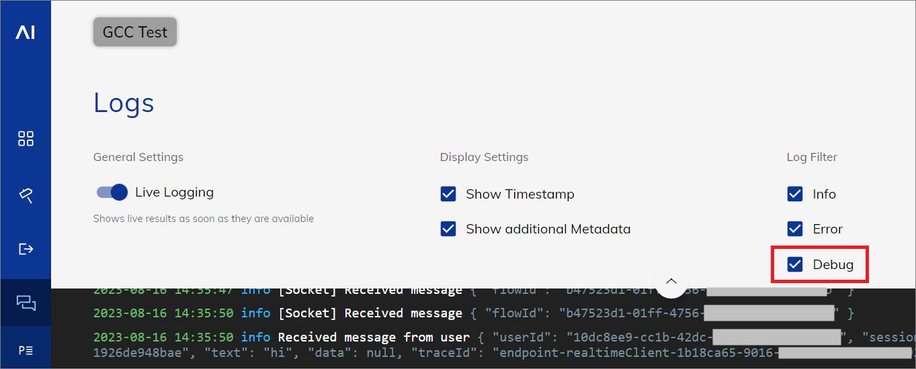Click the Received message from user log entry
This screenshot has height=369, width=916.
504,344
